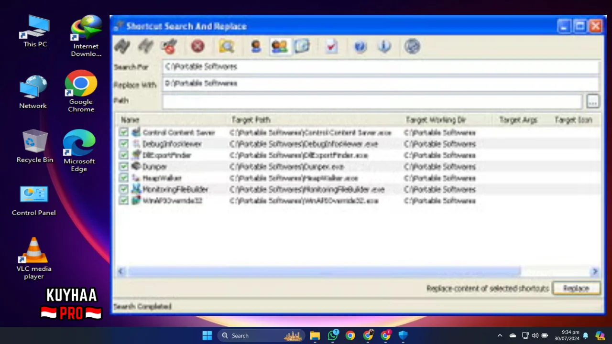Image resolution: width=612 pixels, height=344 pixels.
Task: Open the Windows Start menu
Action: click(x=207, y=335)
